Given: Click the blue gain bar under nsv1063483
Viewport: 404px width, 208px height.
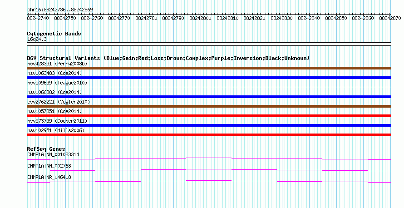Looking at the screenshot, I should pos(209,78).
